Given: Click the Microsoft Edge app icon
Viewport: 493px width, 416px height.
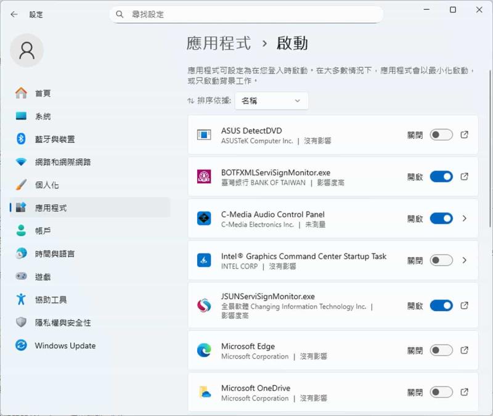Looking at the screenshot, I should 204,351.
